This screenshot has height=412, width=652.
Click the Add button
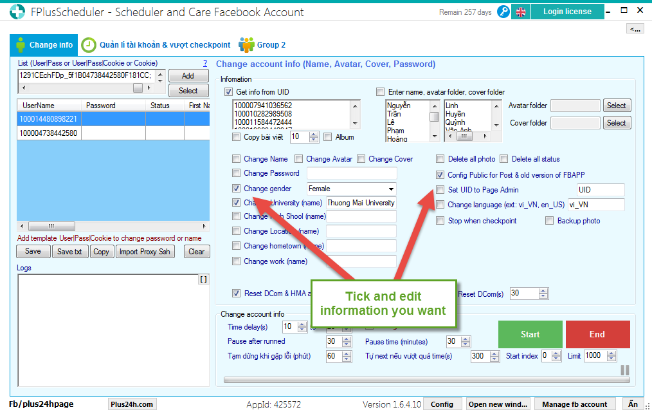(188, 76)
